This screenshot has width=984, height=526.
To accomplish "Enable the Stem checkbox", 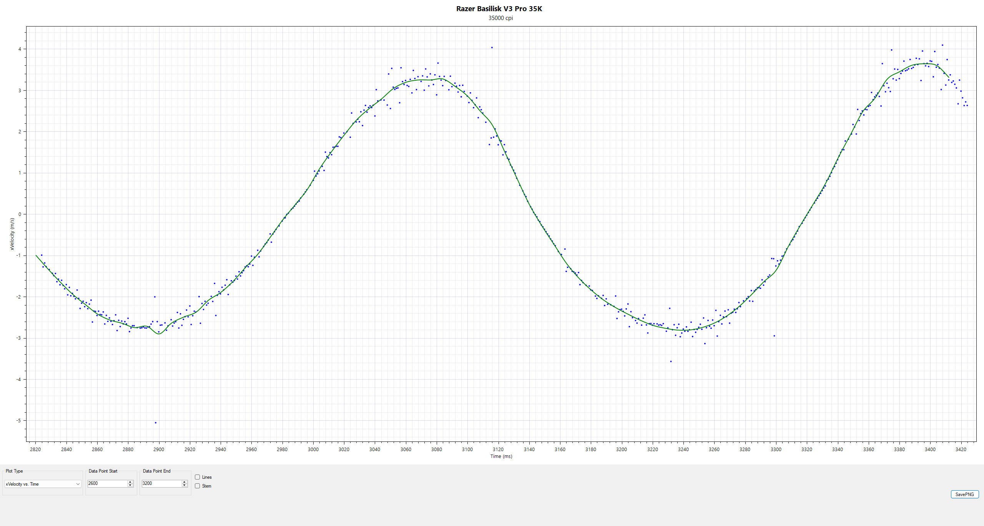I will point(198,486).
